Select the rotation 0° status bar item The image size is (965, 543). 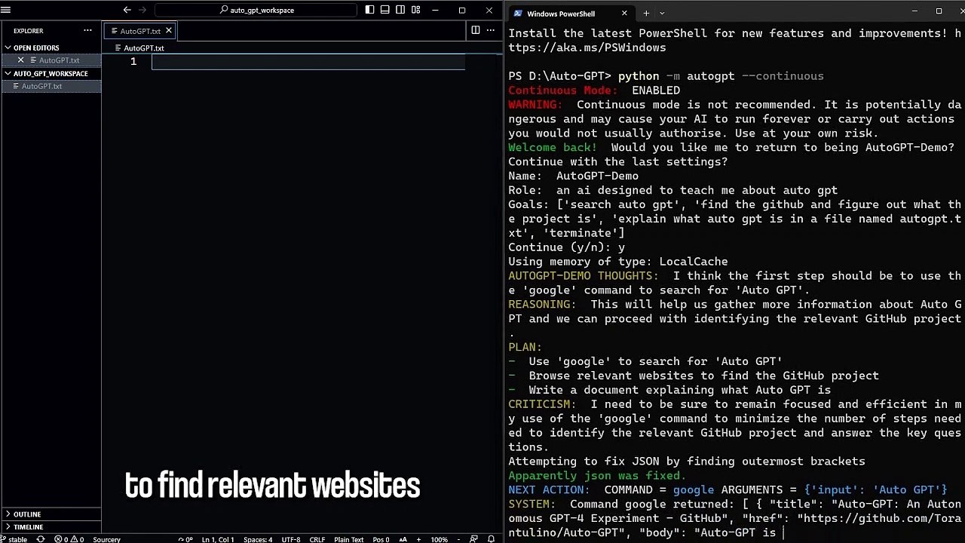point(185,539)
